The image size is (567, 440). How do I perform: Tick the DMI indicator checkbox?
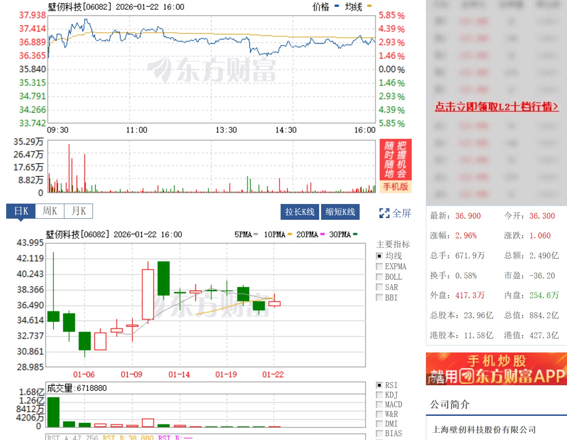(x=379, y=424)
